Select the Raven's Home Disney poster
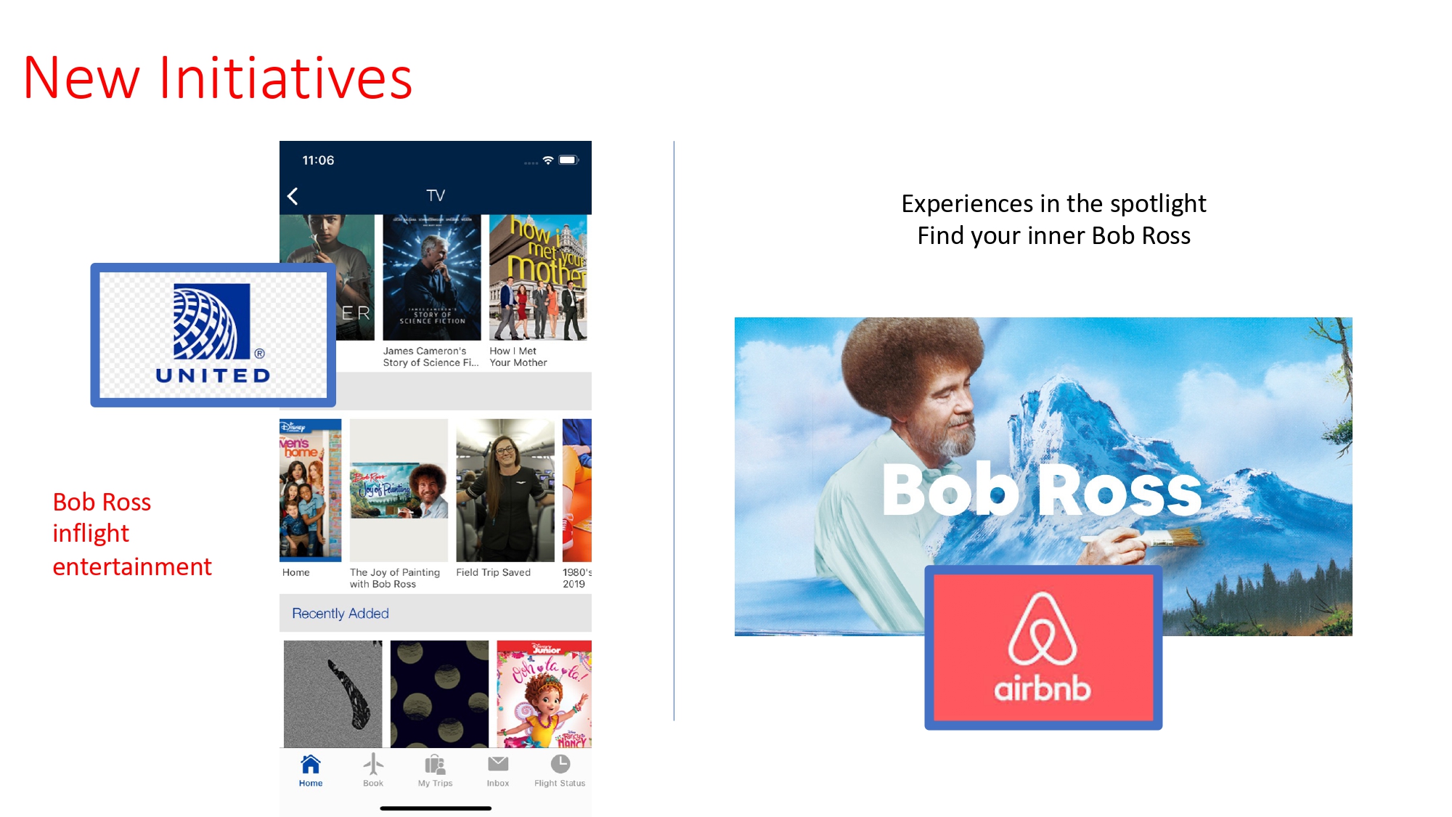Image resolution: width=1452 pixels, height=817 pixels. tap(311, 490)
